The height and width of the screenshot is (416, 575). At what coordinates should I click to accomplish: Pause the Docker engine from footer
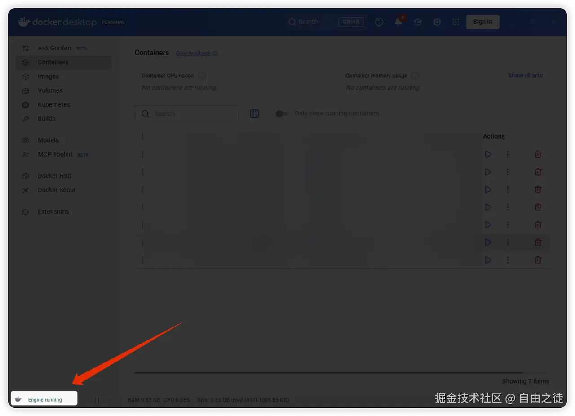[x=97, y=400]
